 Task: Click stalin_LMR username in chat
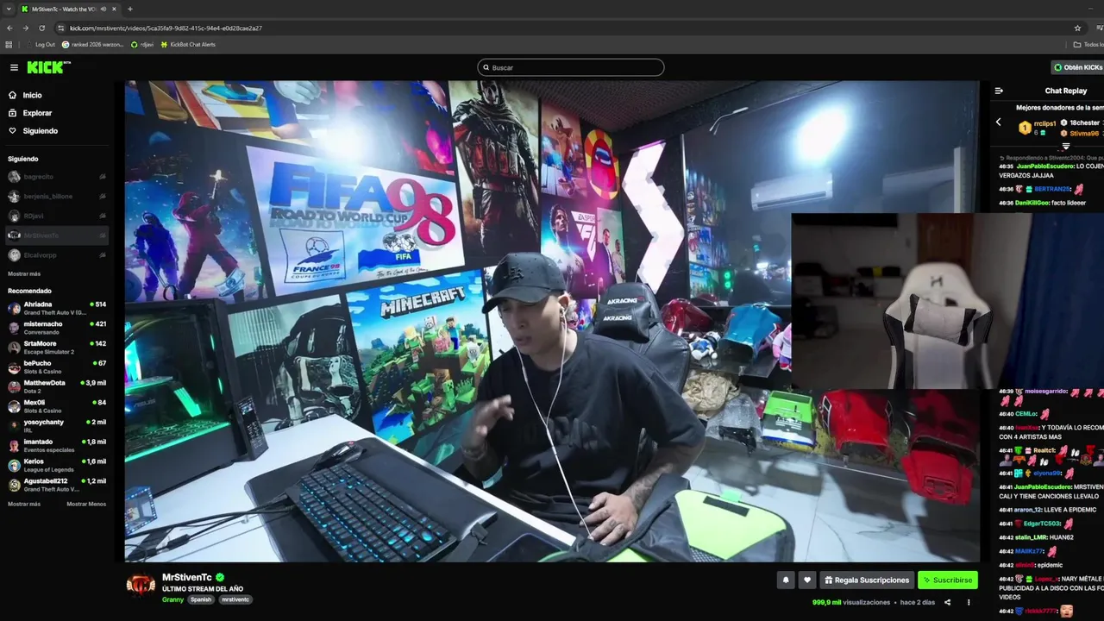(1031, 537)
